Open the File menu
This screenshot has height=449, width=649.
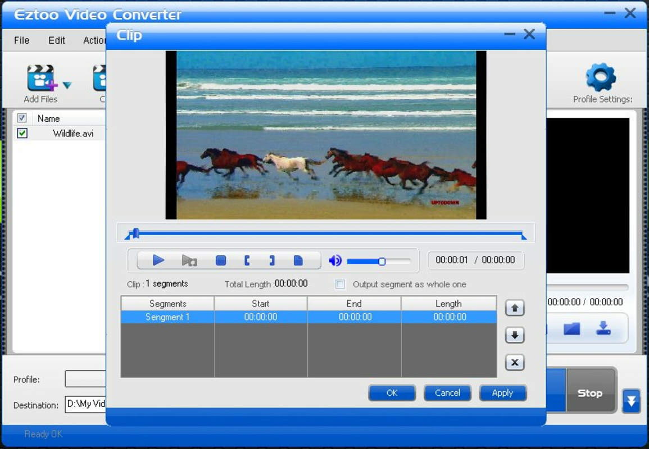click(x=21, y=40)
